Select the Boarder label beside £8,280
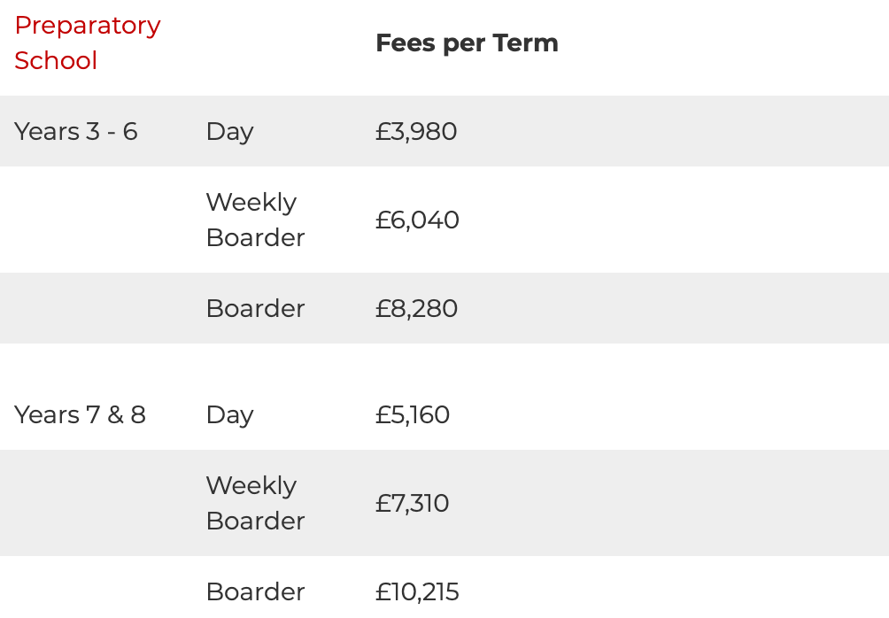The image size is (889, 618). pos(255,308)
